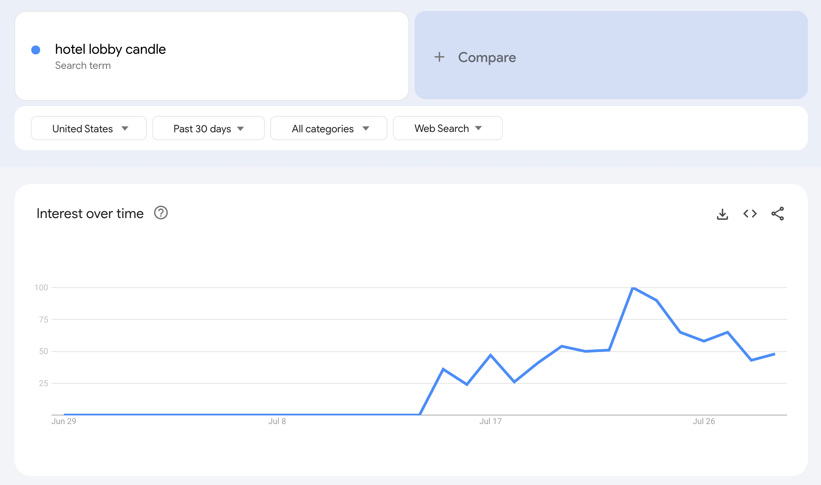Open help for Interest over time

click(x=161, y=213)
